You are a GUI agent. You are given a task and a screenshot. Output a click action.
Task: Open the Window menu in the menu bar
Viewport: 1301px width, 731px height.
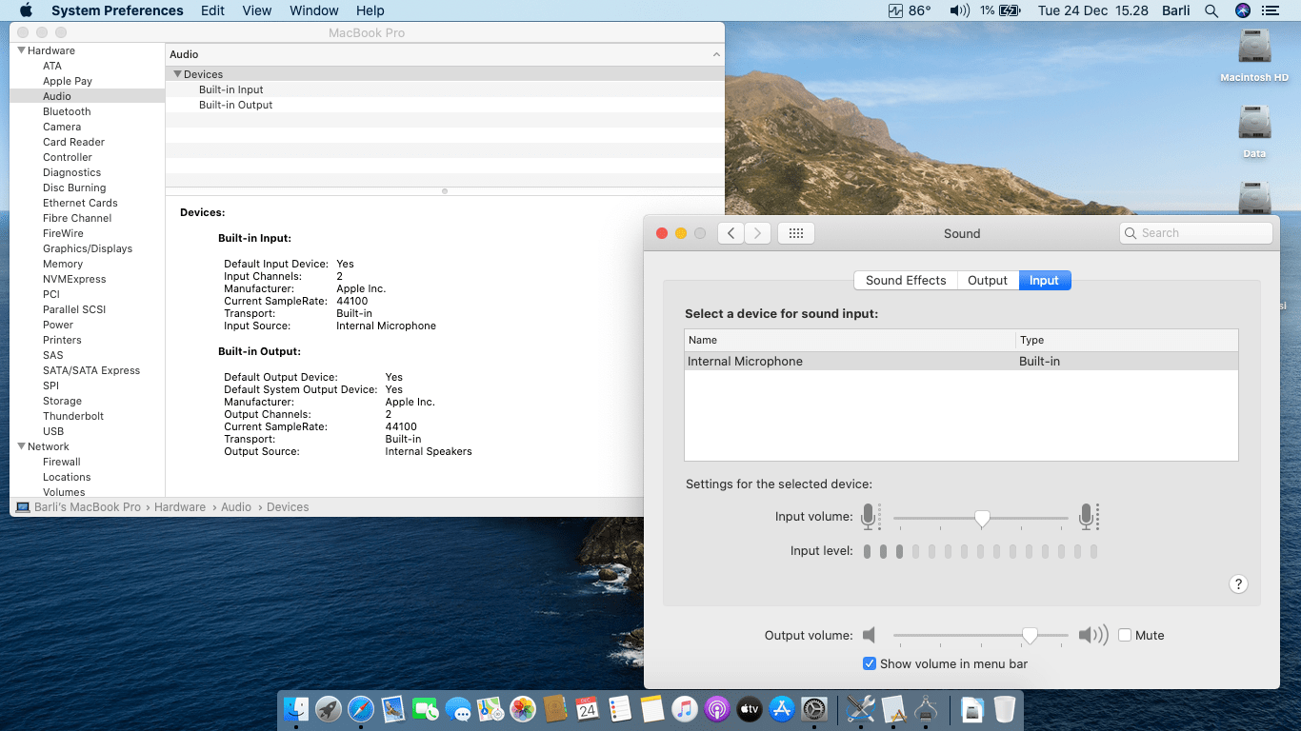point(313,10)
